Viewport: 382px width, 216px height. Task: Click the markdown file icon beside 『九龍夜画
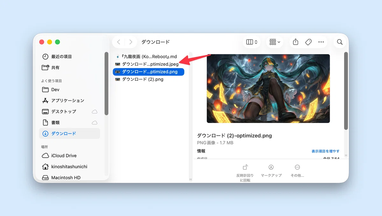tap(117, 56)
